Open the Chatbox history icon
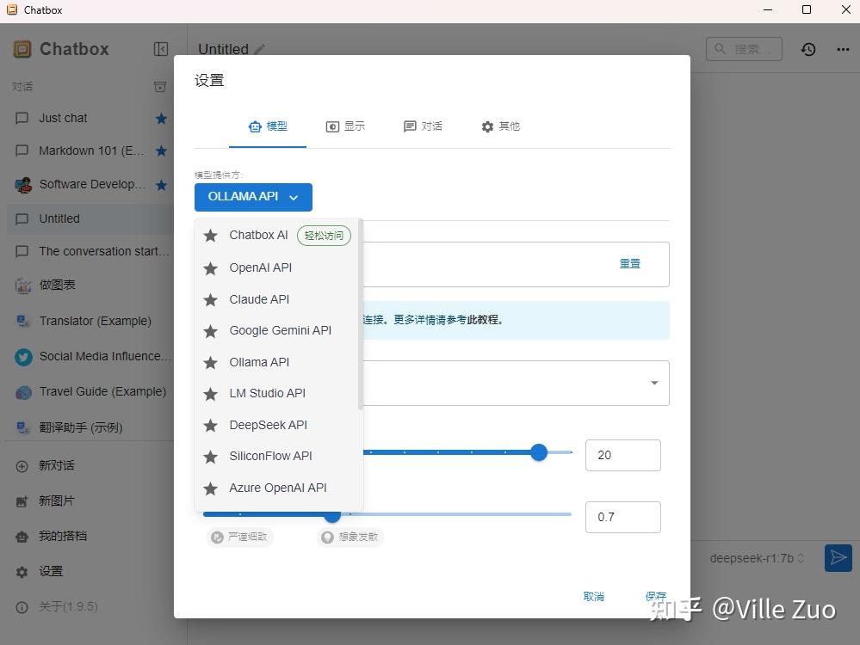 [807, 49]
